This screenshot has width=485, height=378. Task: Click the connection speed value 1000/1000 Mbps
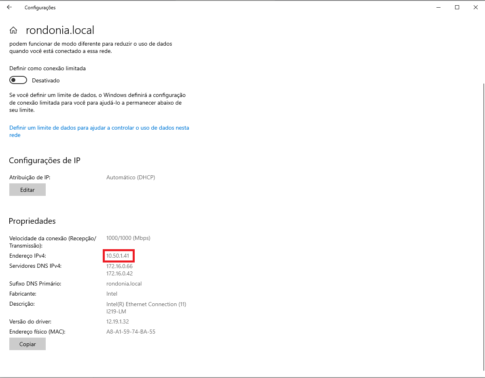point(128,238)
